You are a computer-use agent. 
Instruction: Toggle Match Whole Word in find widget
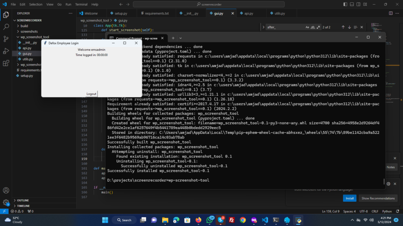coord(313,27)
